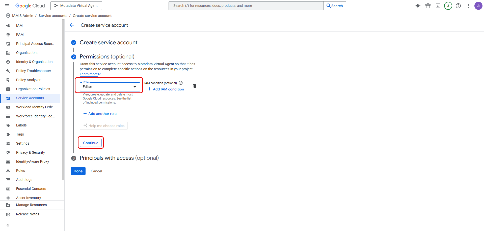Image resolution: width=484 pixels, height=231 pixels.
Task: Click the Continue button
Action: (x=90, y=143)
